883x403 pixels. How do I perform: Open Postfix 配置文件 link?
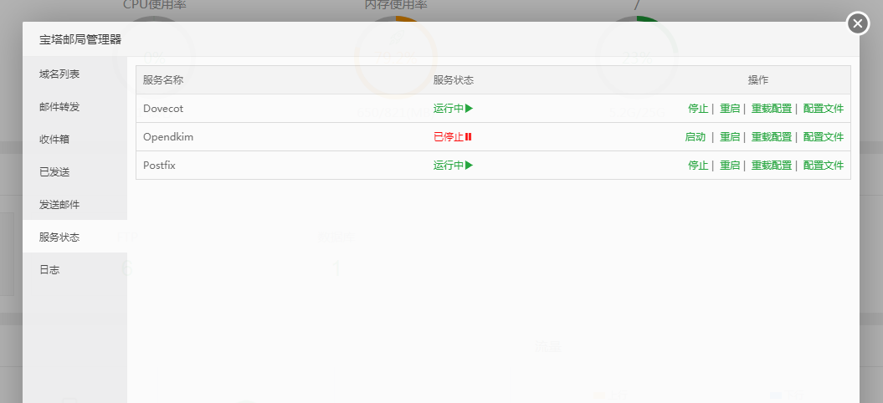pos(824,166)
